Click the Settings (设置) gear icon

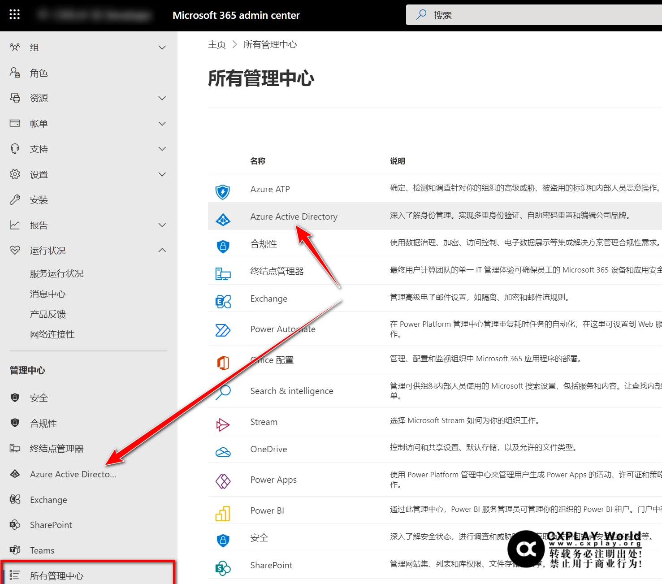pos(15,174)
